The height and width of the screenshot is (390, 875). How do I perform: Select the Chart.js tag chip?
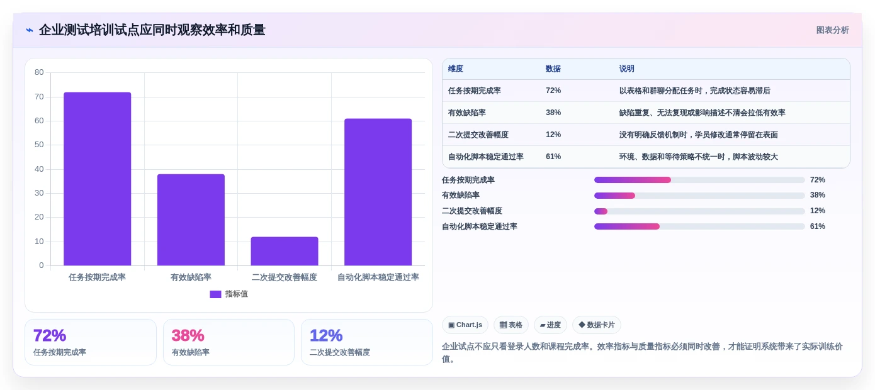465,325
